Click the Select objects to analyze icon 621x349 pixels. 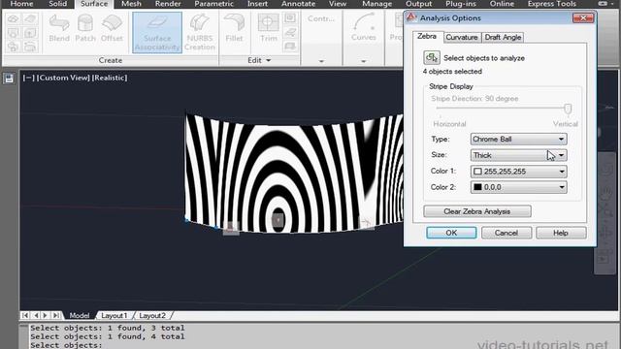coord(431,58)
